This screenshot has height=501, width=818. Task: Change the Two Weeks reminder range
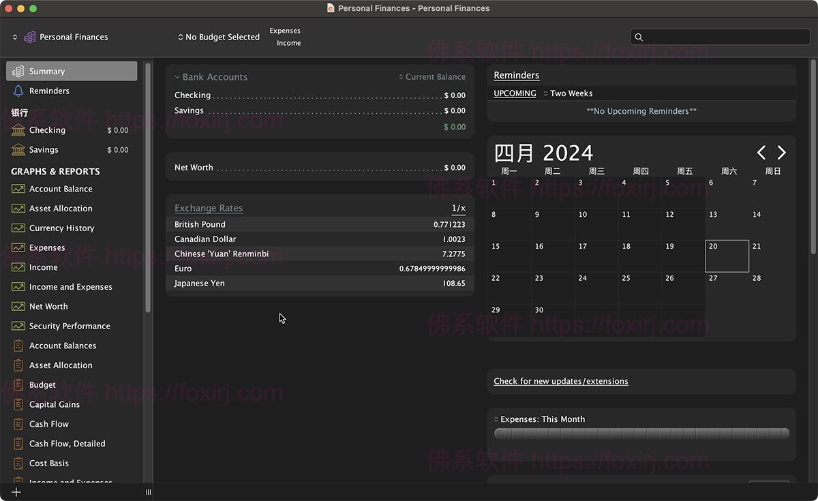568,93
